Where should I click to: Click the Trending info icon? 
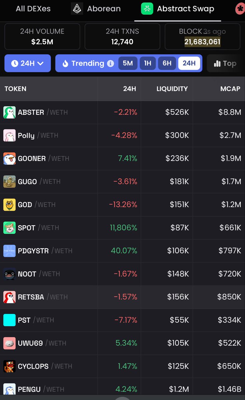pos(110,63)
